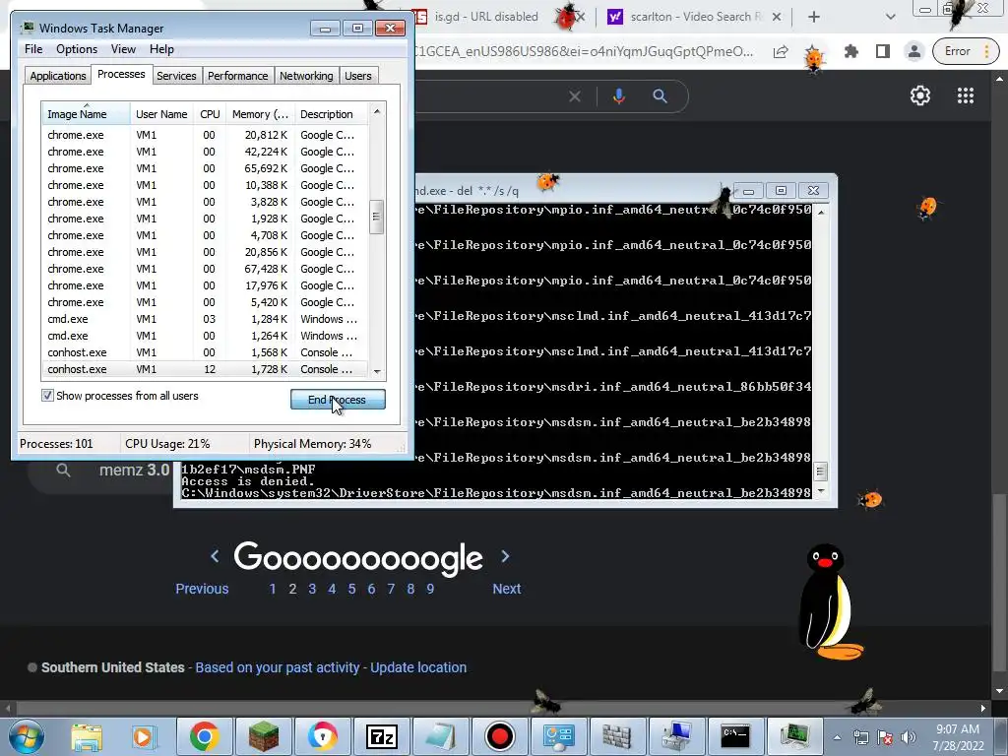Open the Services tab

click(176, 76)
